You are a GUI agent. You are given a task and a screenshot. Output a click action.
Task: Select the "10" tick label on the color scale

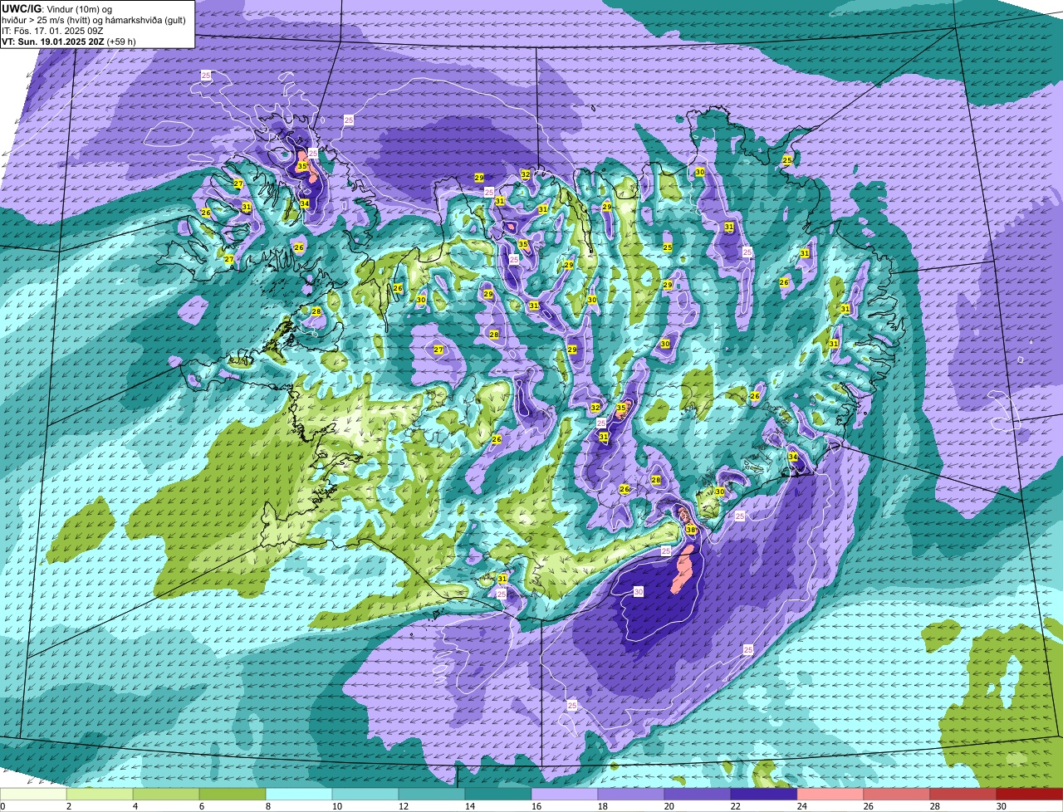[x=336, y=806]
